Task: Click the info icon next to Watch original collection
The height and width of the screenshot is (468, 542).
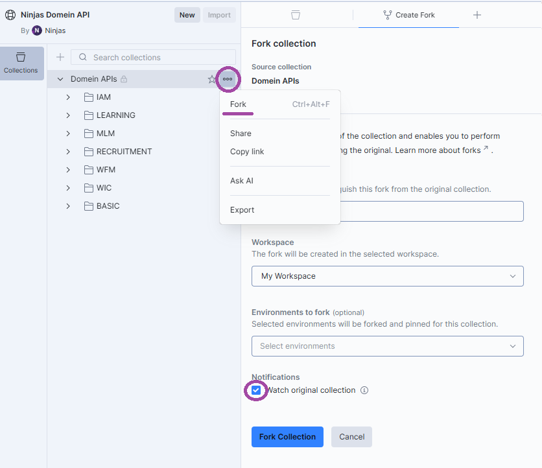Action: (x=364, y=390)
